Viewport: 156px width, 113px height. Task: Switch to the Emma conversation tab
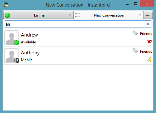(x=38, y=15)
